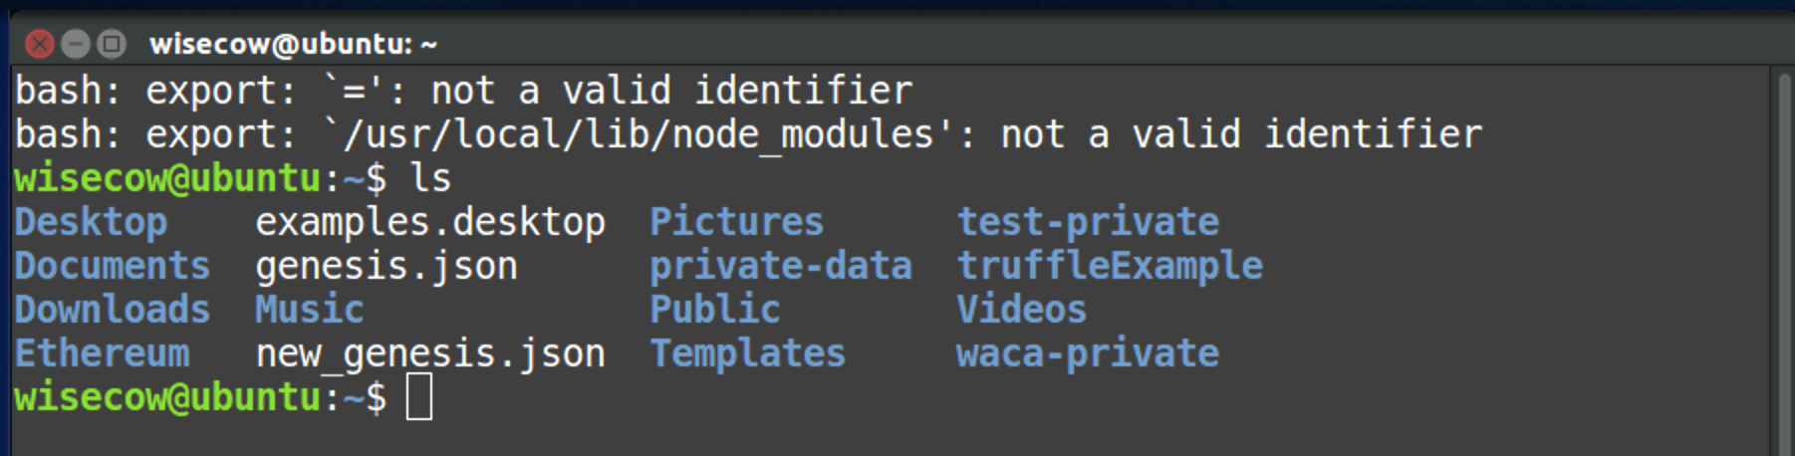Click the waca-private directory name
The width and height of the screenshot is (1795, 456).
pyautogui.click(x=1088, y=353)
